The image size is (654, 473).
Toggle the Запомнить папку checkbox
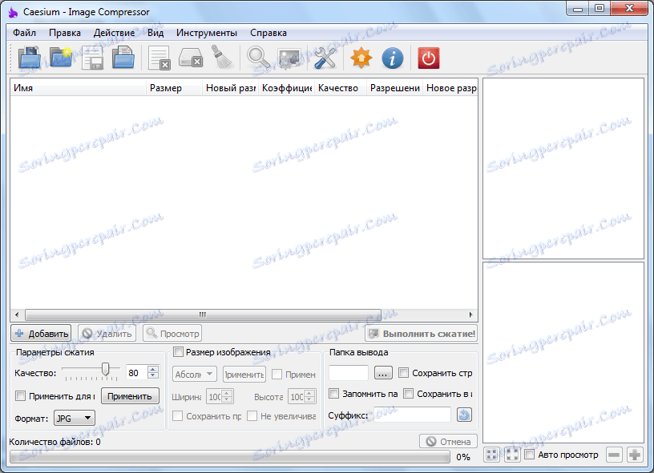(x=333, y=394)
